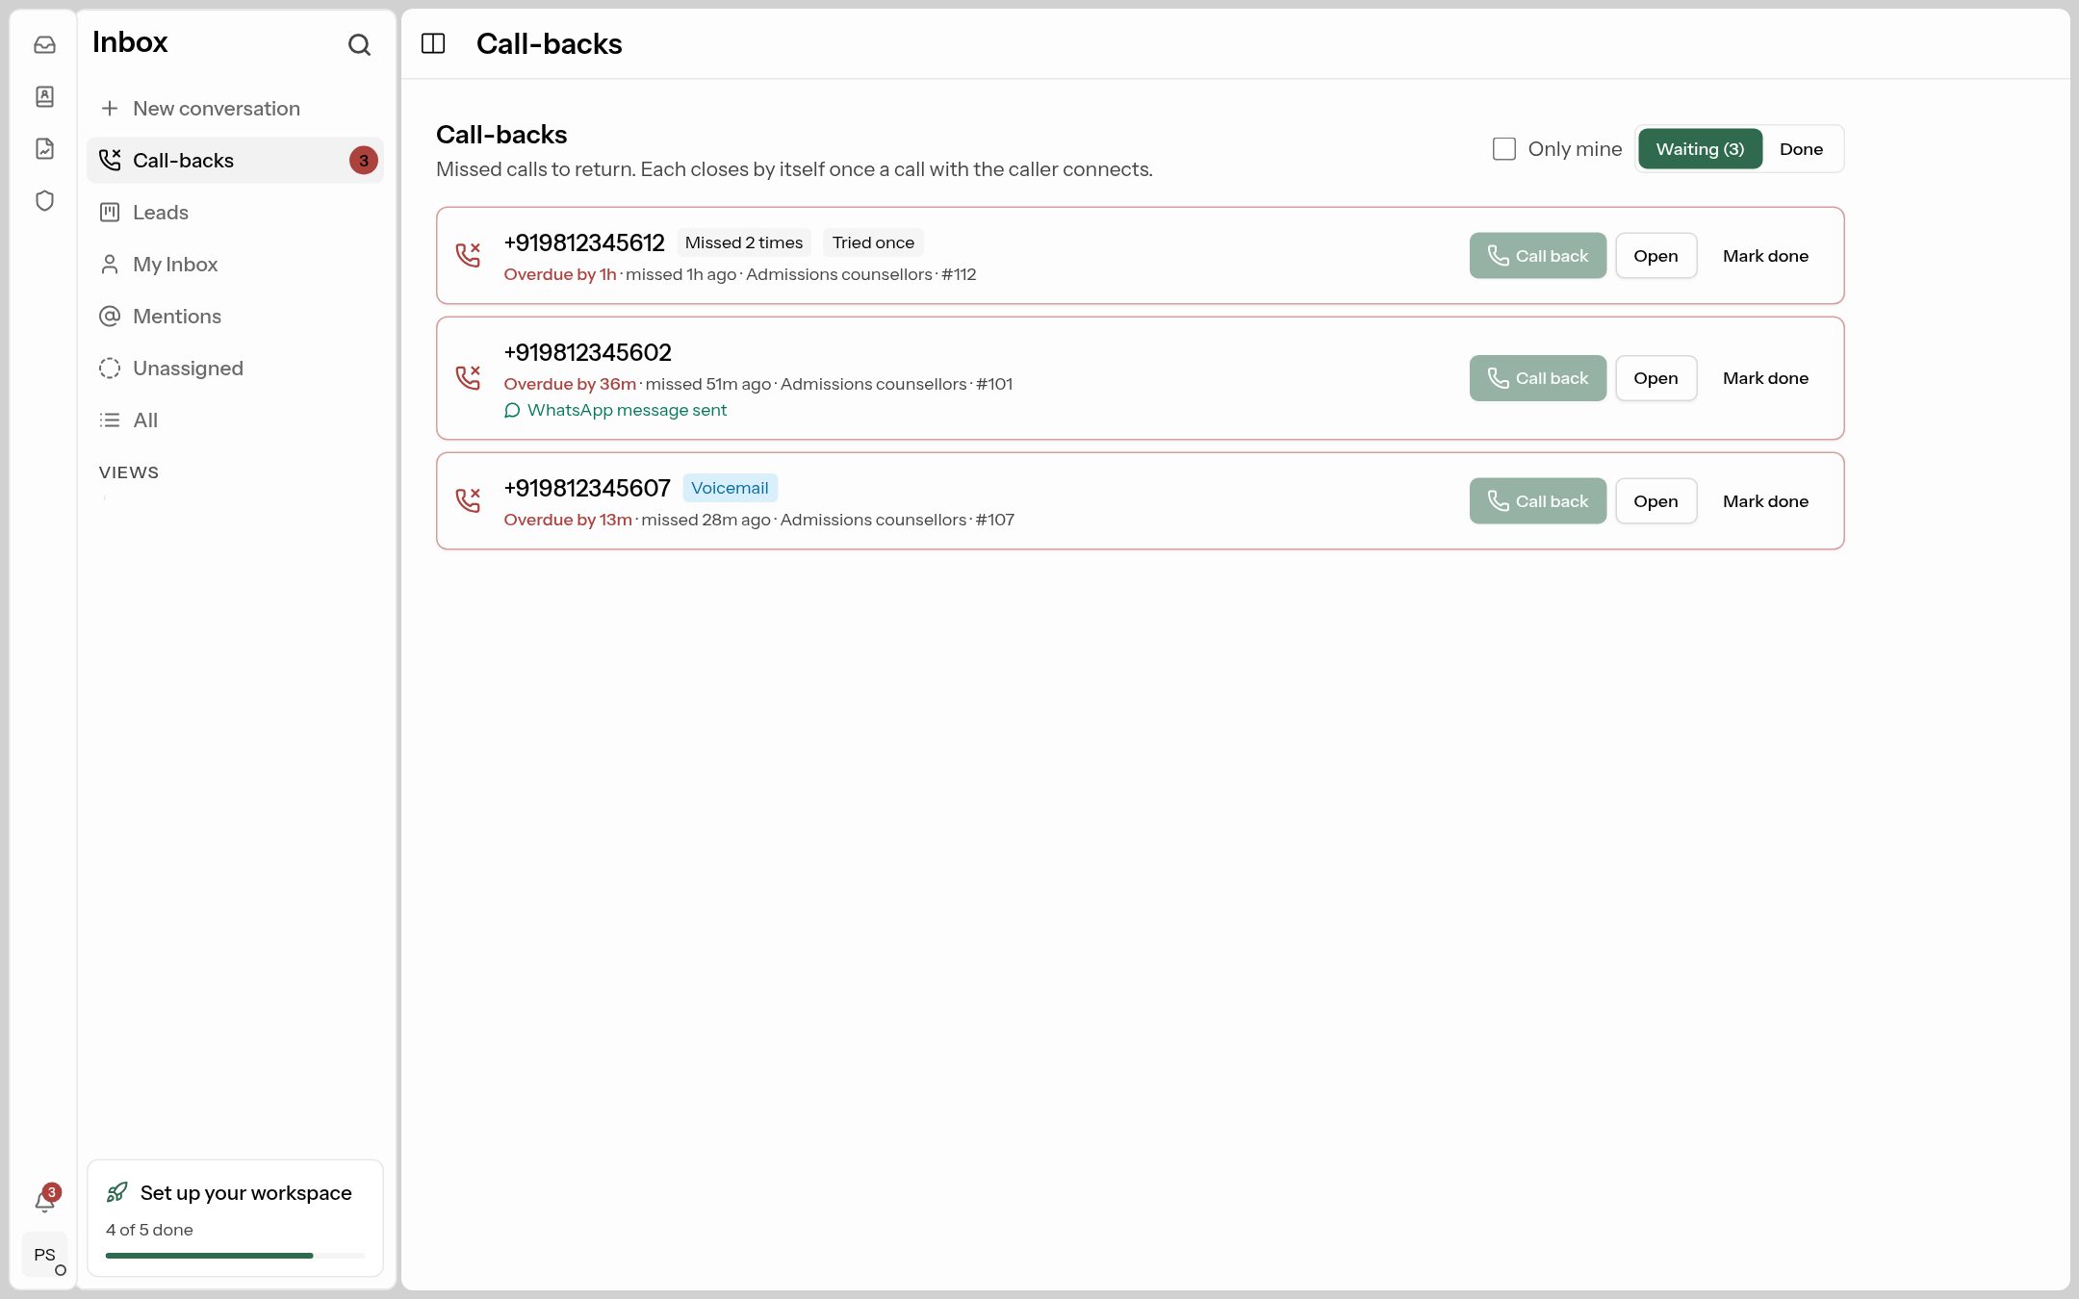The width and height of the screenshot is (2079, 1299).
Task: Enable the Only mine checkbox
Action: pos(1503,148)
